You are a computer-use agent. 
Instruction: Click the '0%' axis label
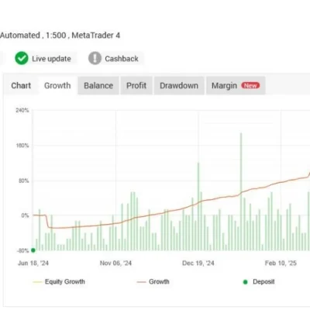tap(25, 215)
